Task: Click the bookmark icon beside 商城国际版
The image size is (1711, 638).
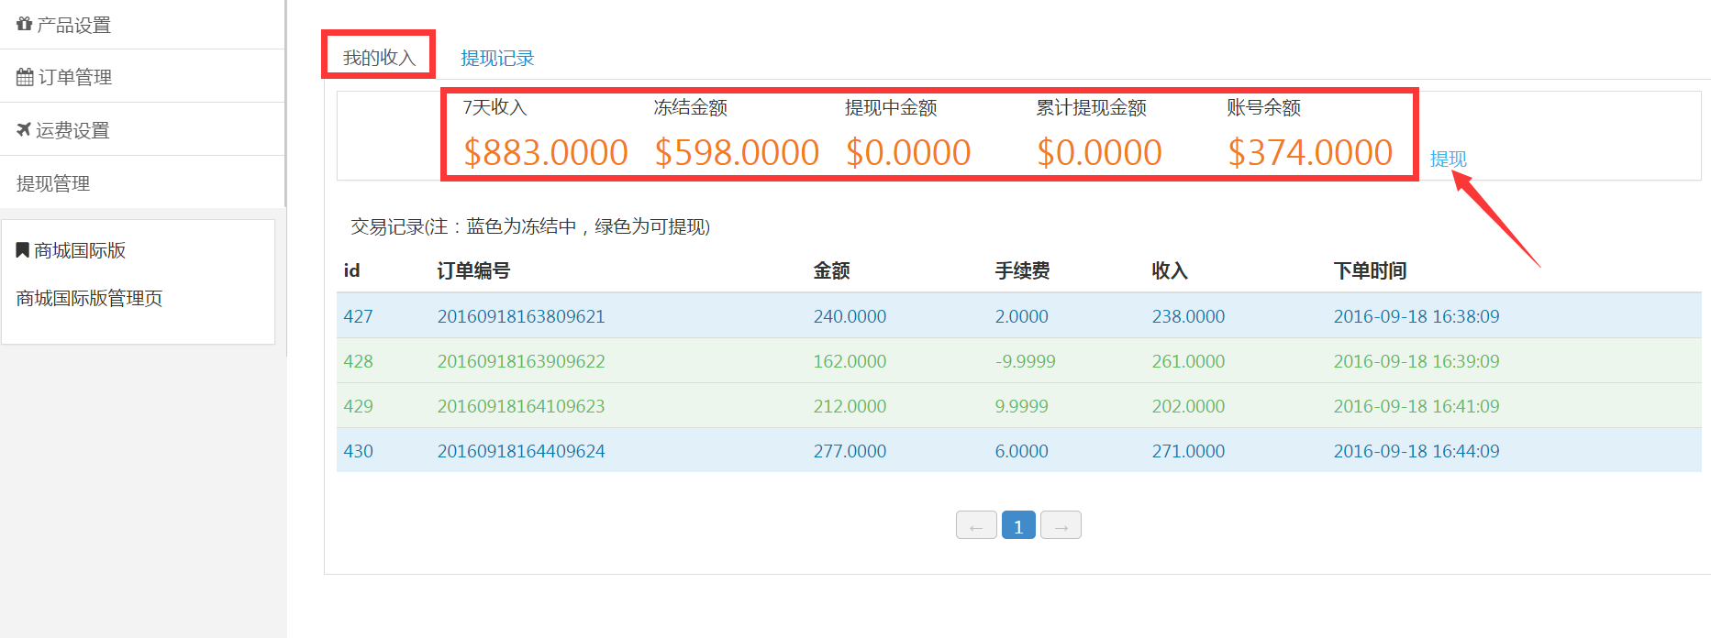Action: click(23, 249)
